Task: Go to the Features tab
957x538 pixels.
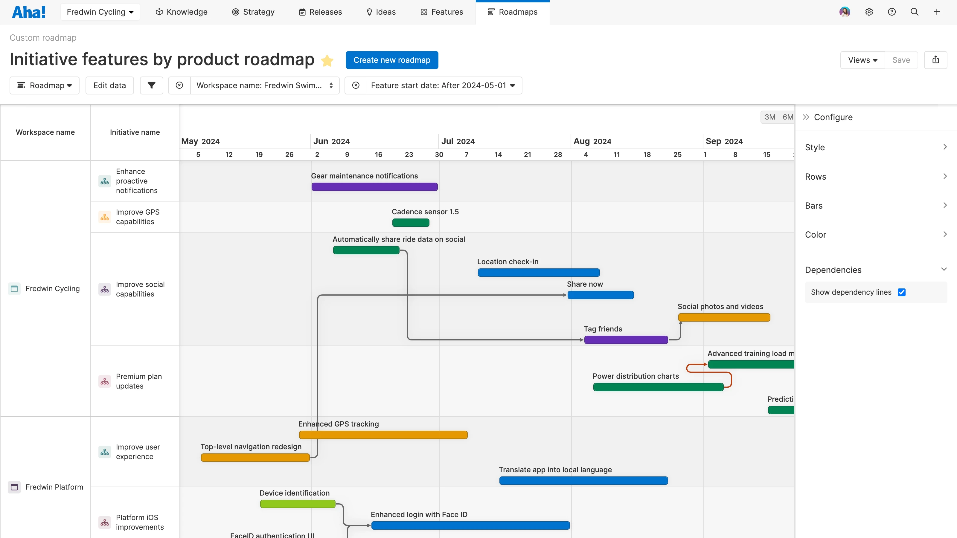Action: tap(442, 12)
